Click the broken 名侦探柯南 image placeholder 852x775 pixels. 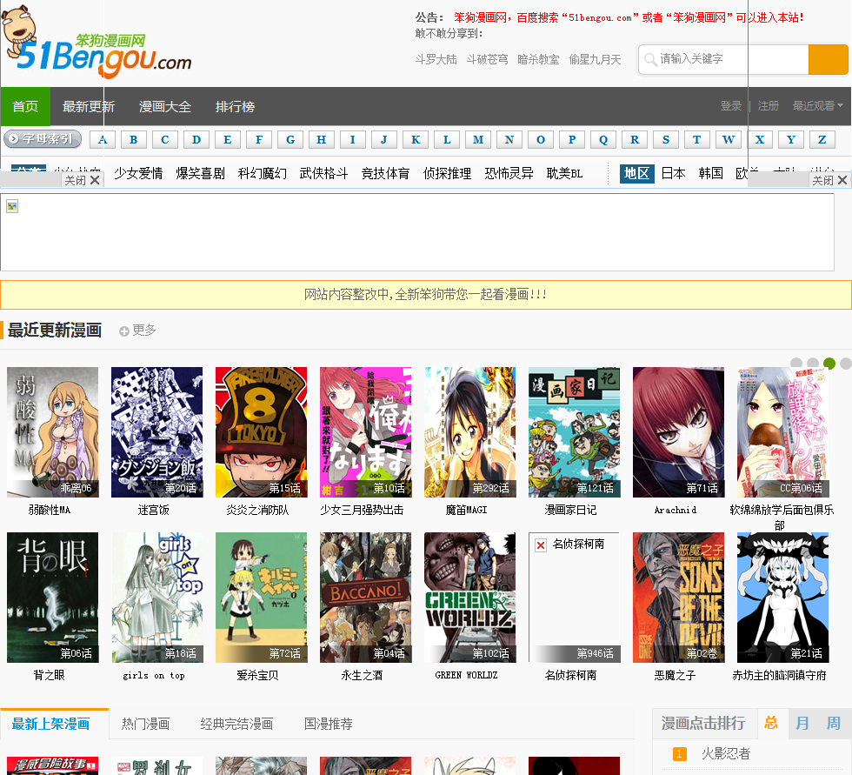(x=575, y=598)
